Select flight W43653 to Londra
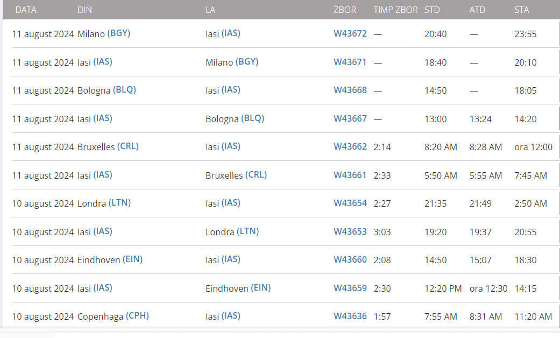The width and height of the screenshot is (560, 338). 350,231
